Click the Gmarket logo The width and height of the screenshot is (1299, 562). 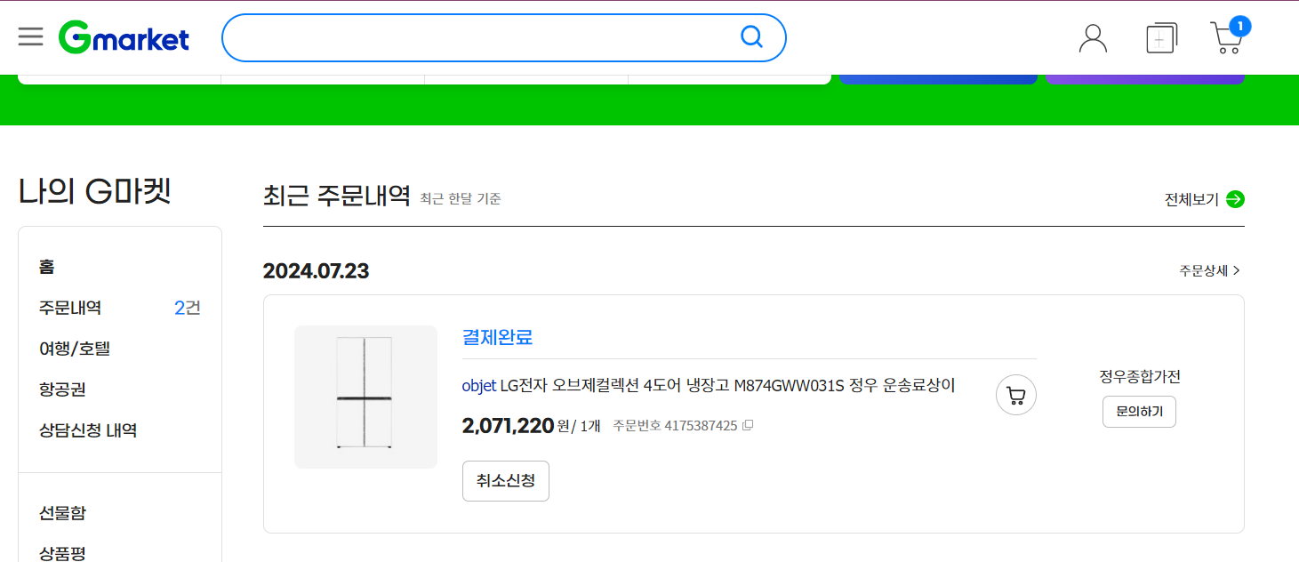click(x=124, y=37)
